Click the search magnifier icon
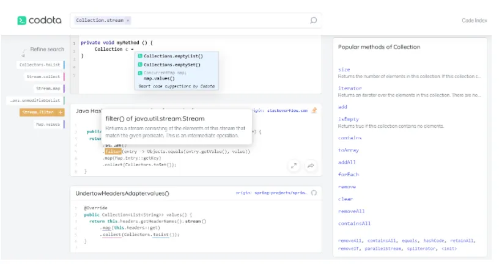The height and width of the screenshot is (267, 499). pyautogui.click(x=314, y=21)
